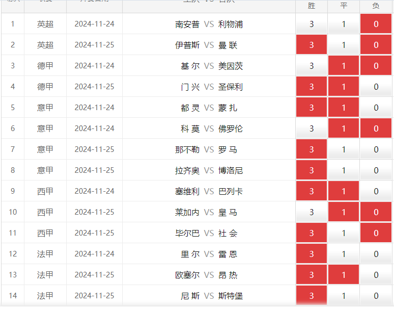Deselect draw (1) for 莱加内 VS 皇马
394x309 pixels.
click(x=344, y=212)
